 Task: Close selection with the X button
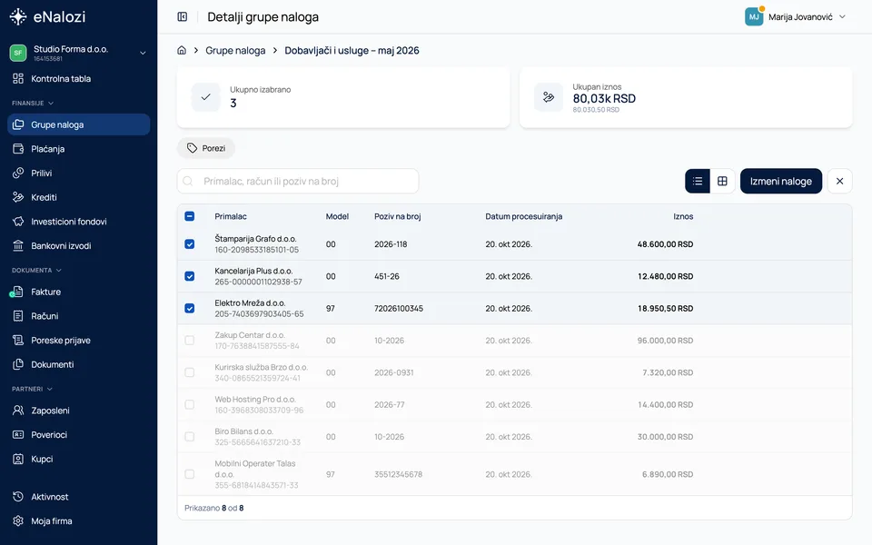839,181
